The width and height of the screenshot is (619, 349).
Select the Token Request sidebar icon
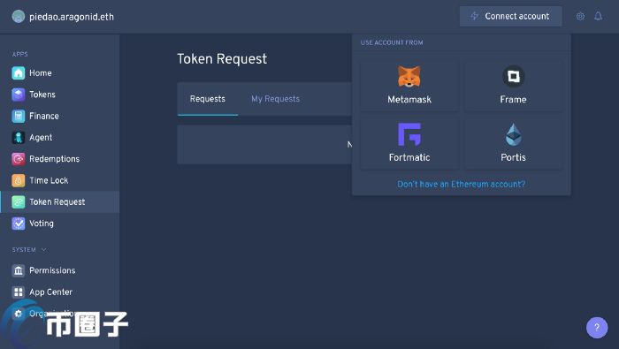pos(19,202)
